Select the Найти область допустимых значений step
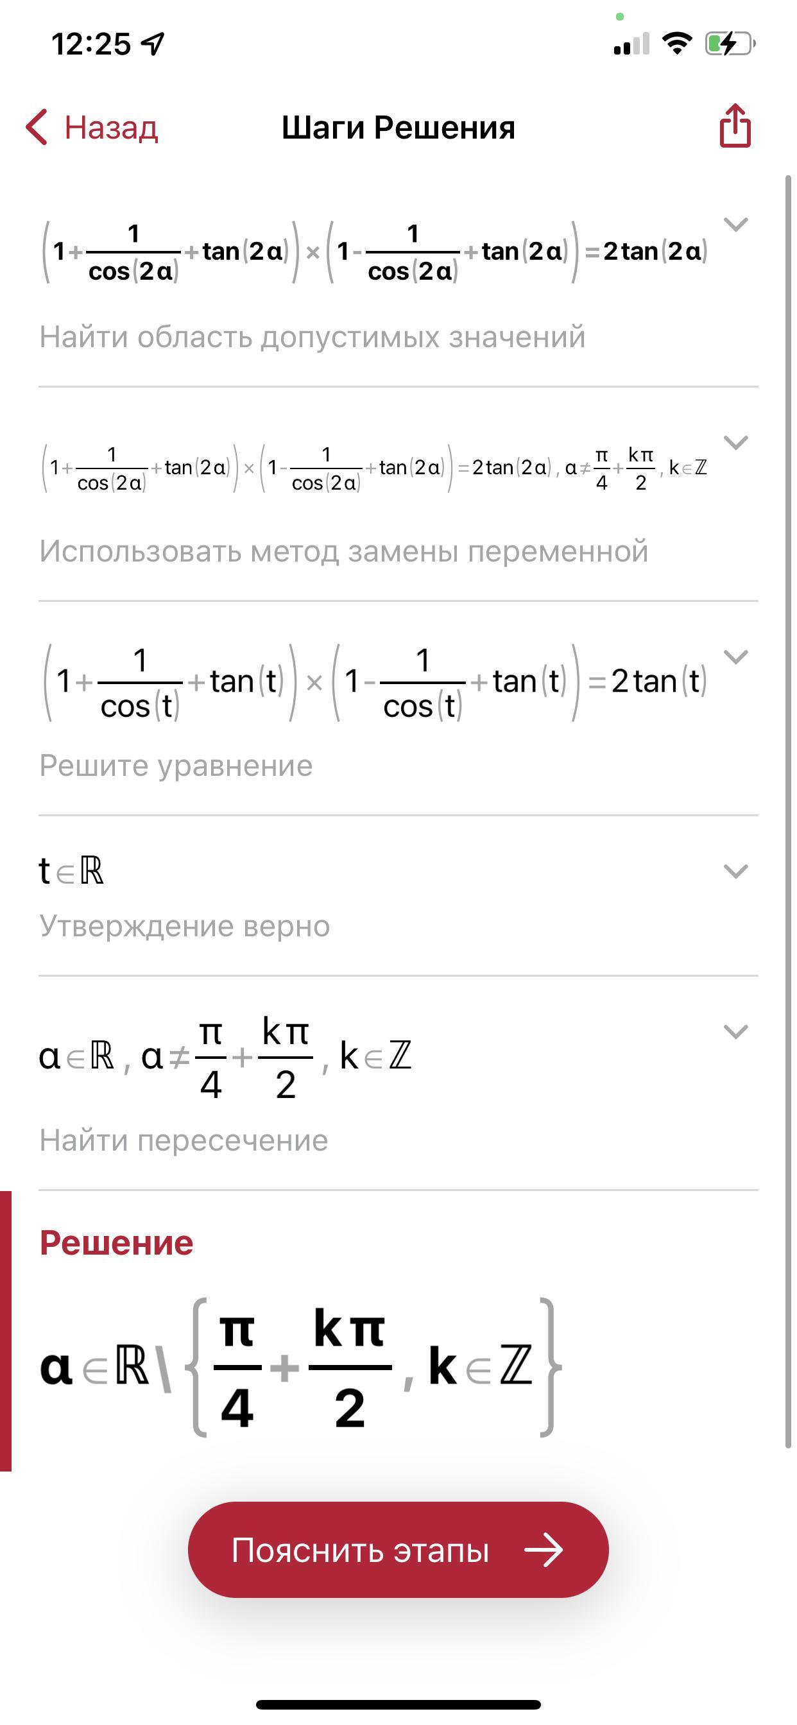This screenshot has width=797, height=1725. 312,337
